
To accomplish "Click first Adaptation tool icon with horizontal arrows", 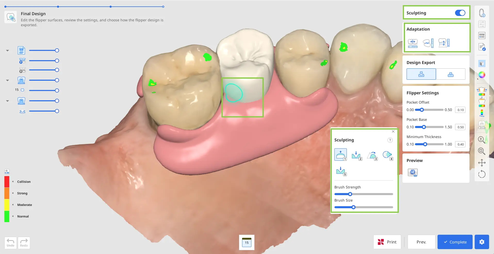I will pyautogui.click(x=413, y=43).
